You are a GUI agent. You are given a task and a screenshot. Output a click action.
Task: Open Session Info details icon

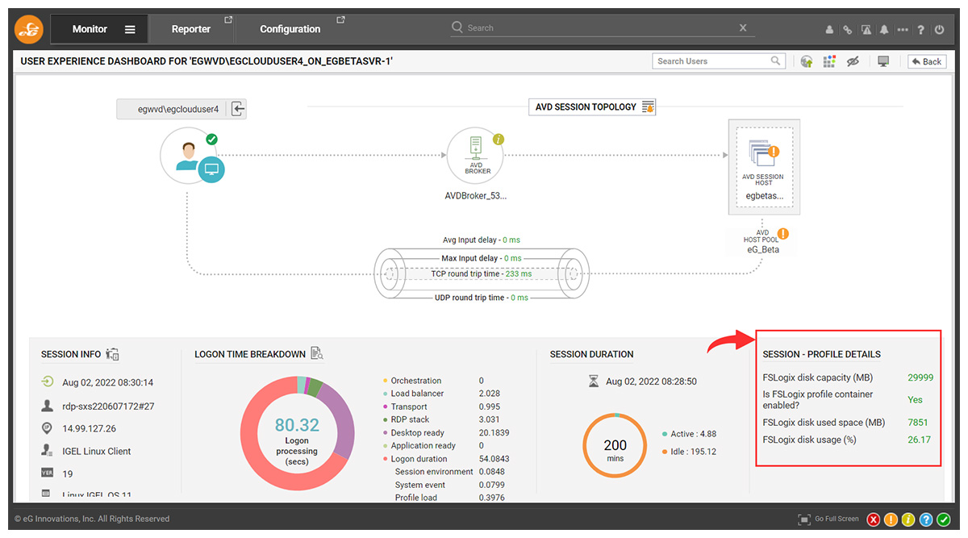(112, 354)
